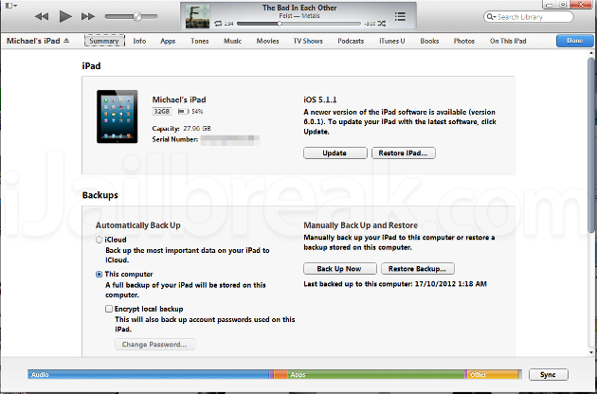Open the Photos tab
The height and width of the screenshot is (394, 597).
463,41
